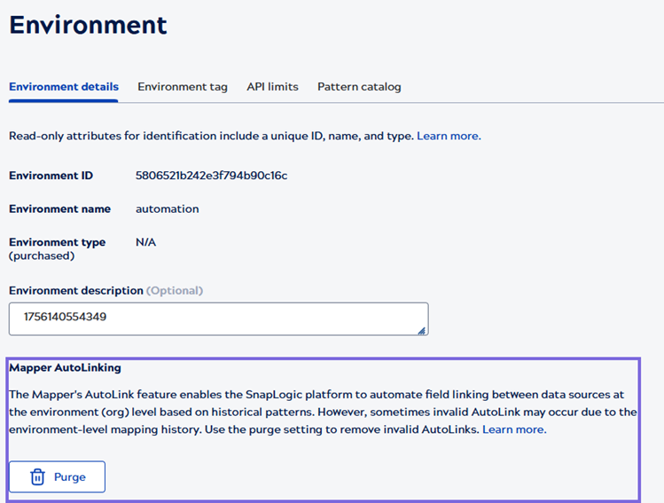The image size is (664, 503).
Task: Click the textarea resize handle corner
Action: point(422,330)
